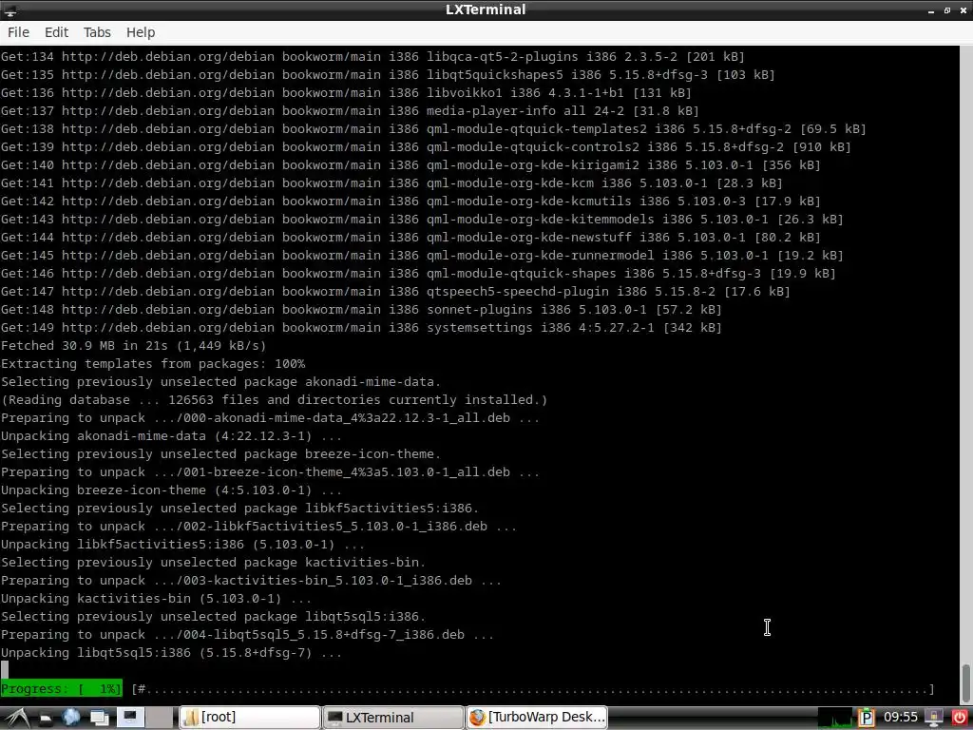973x730 pixels.
Task: Switch to the TurboWarp Desktop window
Action: (537, 718)
